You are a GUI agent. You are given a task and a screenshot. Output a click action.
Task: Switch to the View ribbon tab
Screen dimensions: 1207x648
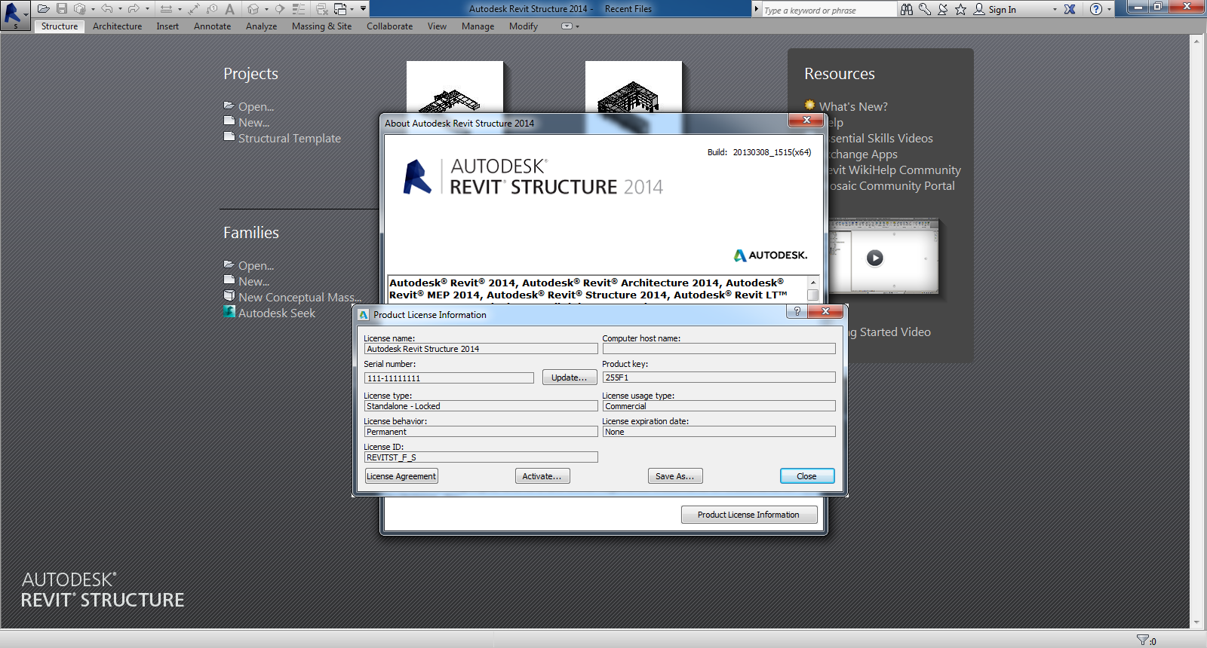(437, 26)
